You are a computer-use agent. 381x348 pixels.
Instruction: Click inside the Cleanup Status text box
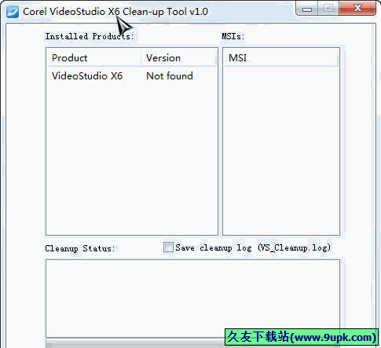pos(192,298)
